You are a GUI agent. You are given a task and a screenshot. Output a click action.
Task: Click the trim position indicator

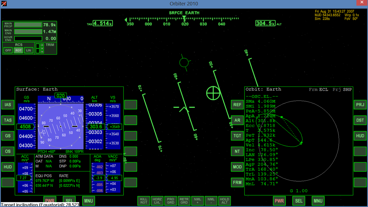pos(37,48)
